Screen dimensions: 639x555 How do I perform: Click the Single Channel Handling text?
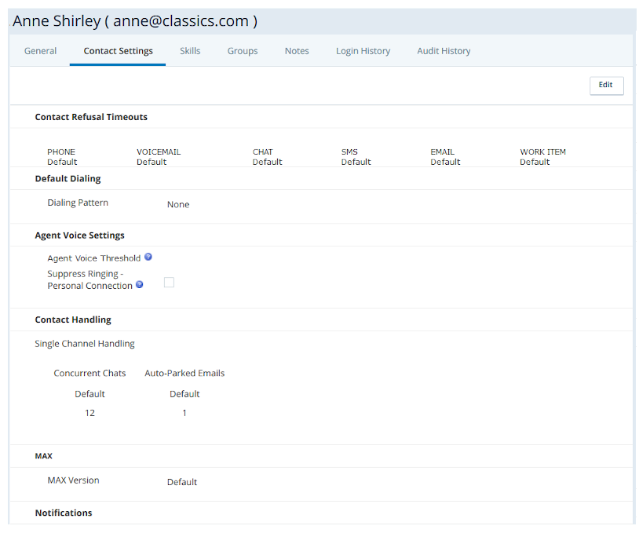click(x=85, y=344)
